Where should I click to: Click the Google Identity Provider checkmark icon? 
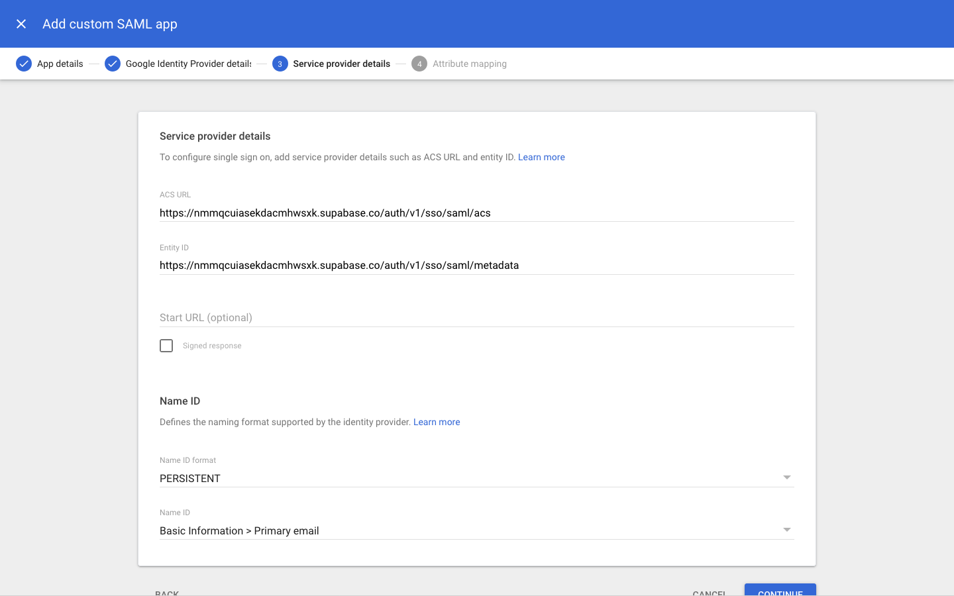coord(113,64)
